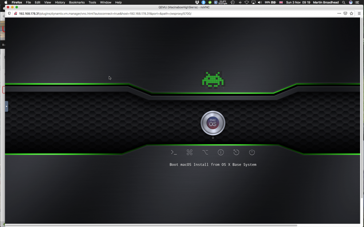Click green checkmark status icon
The height and width of the screenshot is (227, 364).
[210, 2]
